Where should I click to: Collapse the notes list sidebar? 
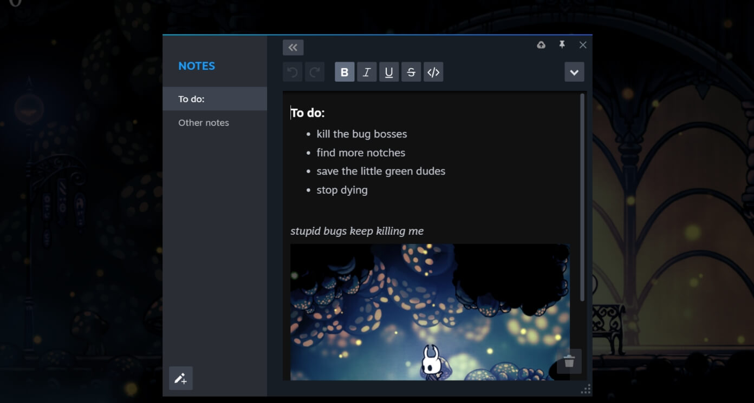292,48
